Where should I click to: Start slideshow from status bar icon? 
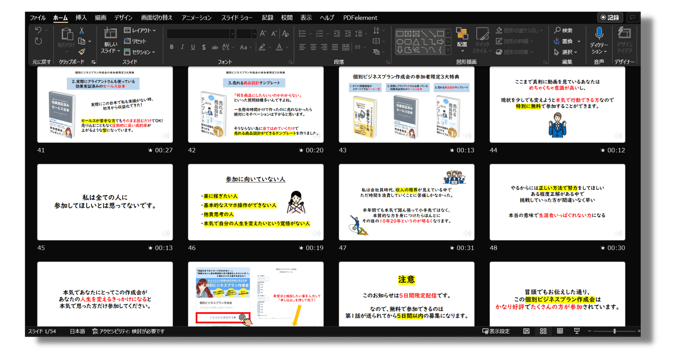pyautogui.click(x=577, y=331)
